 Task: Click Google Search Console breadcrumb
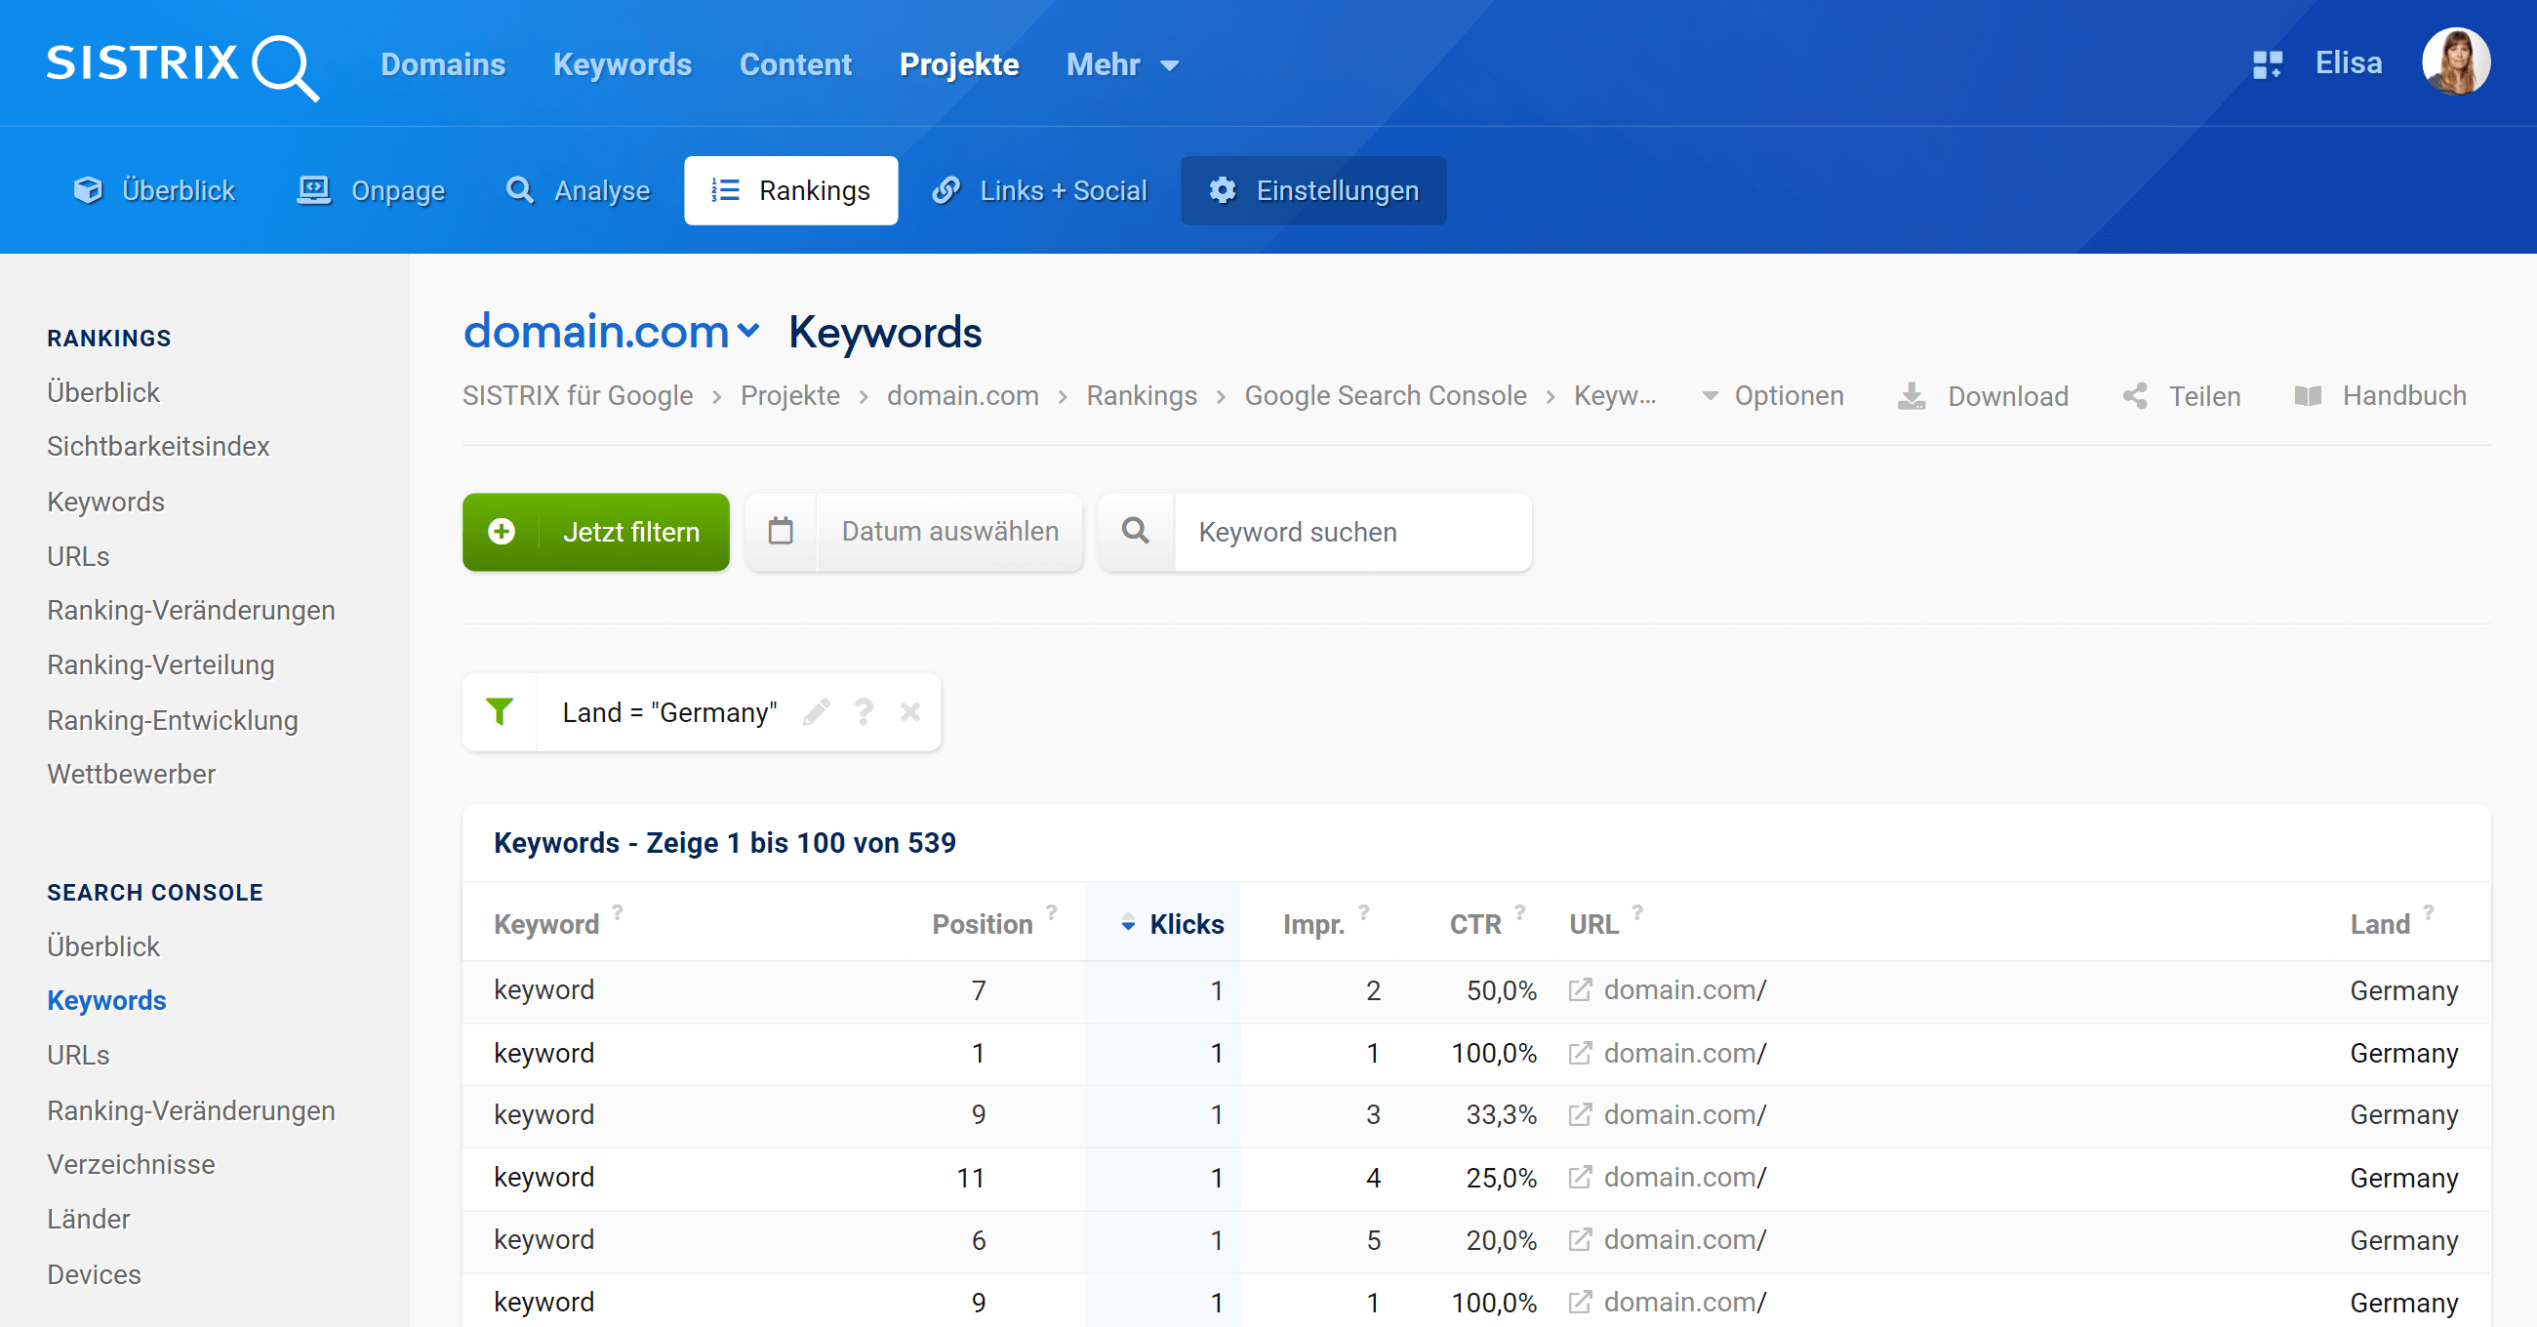pyautogui.click(x=1386, y=396)
